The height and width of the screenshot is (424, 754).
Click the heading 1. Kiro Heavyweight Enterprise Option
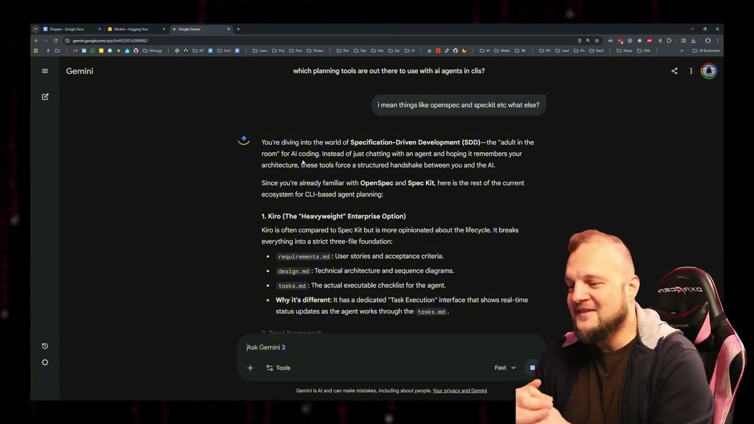333,216
